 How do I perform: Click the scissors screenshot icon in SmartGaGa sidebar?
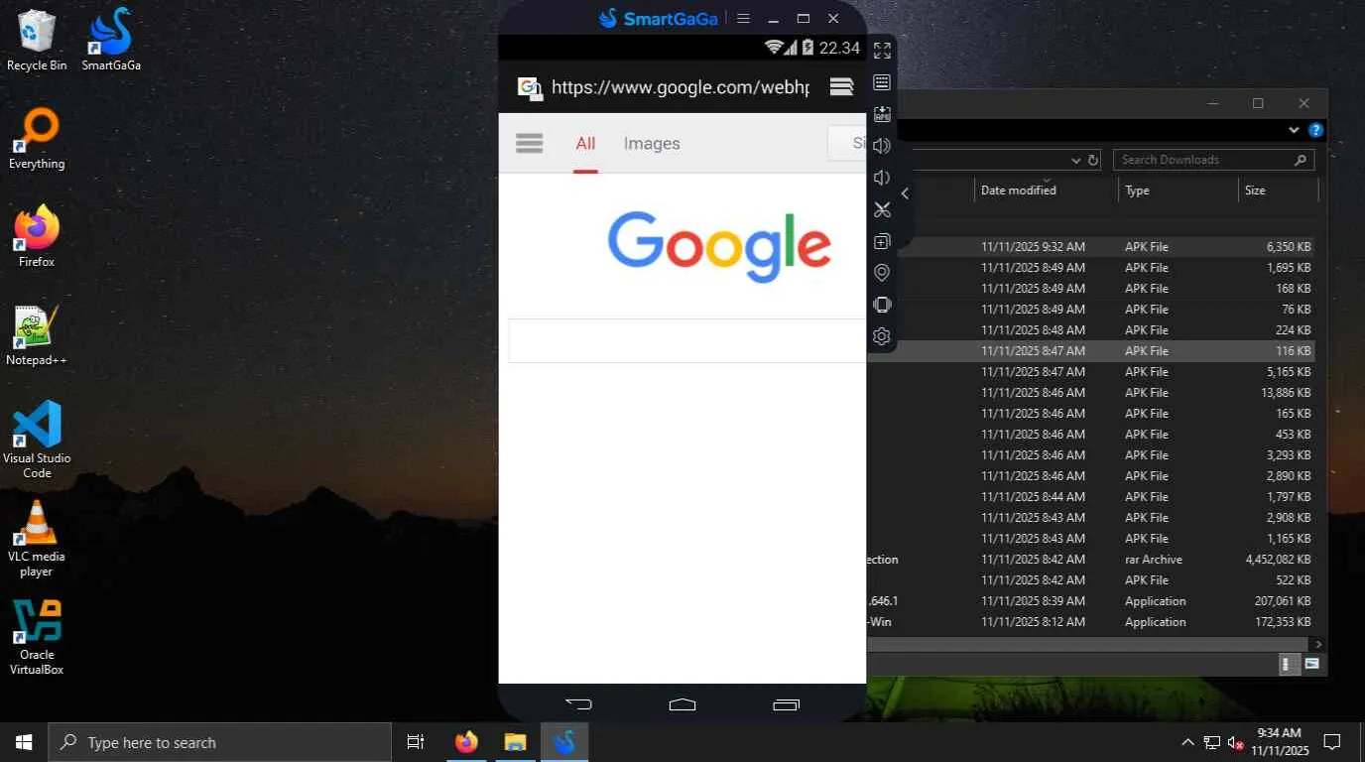click(x=882, y=209)
